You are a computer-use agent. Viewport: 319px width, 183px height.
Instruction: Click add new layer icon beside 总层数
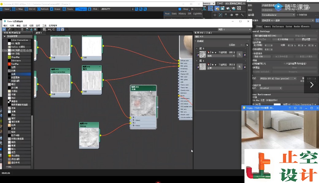247,45
